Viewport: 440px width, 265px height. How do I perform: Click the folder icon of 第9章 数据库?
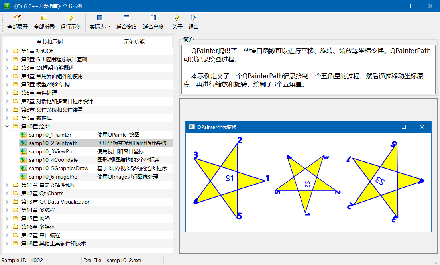16,118
